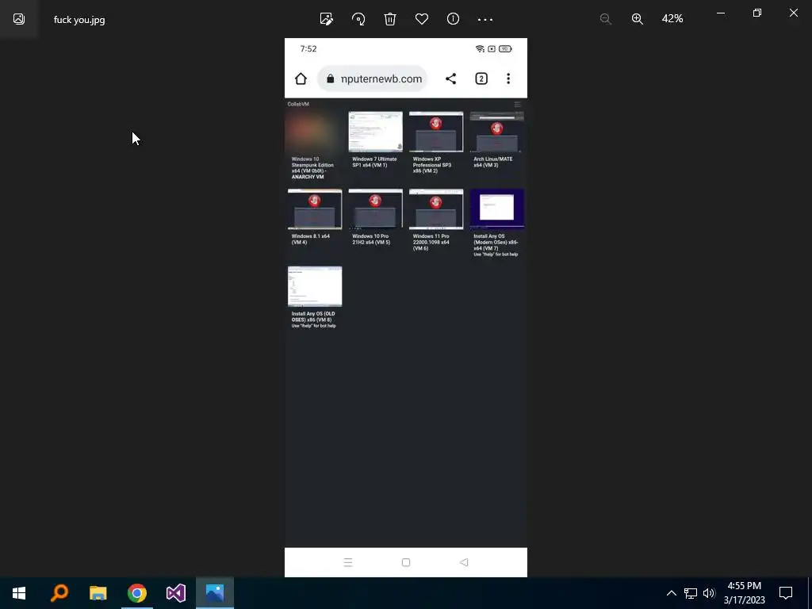Screen dimensions: 812x609
Task: Expand the hidden system tray icons chevron
Action: tap(671, 593)
